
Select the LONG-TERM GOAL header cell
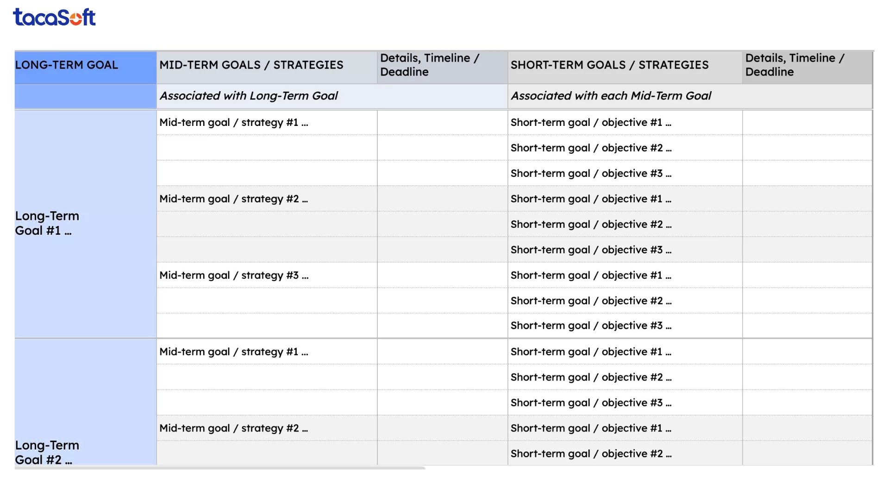(85, 65)
